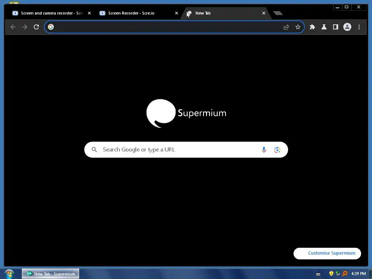The height and width of the screenshot is (279, 372).
Task: Open the Extensions puzzle icon
Action: [312, 27]
